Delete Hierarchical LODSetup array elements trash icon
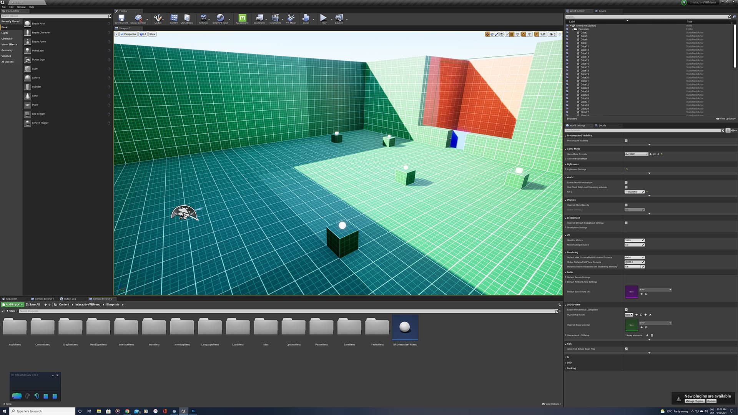Viewport: 738px width, 415px height. [x=652, y=335]
